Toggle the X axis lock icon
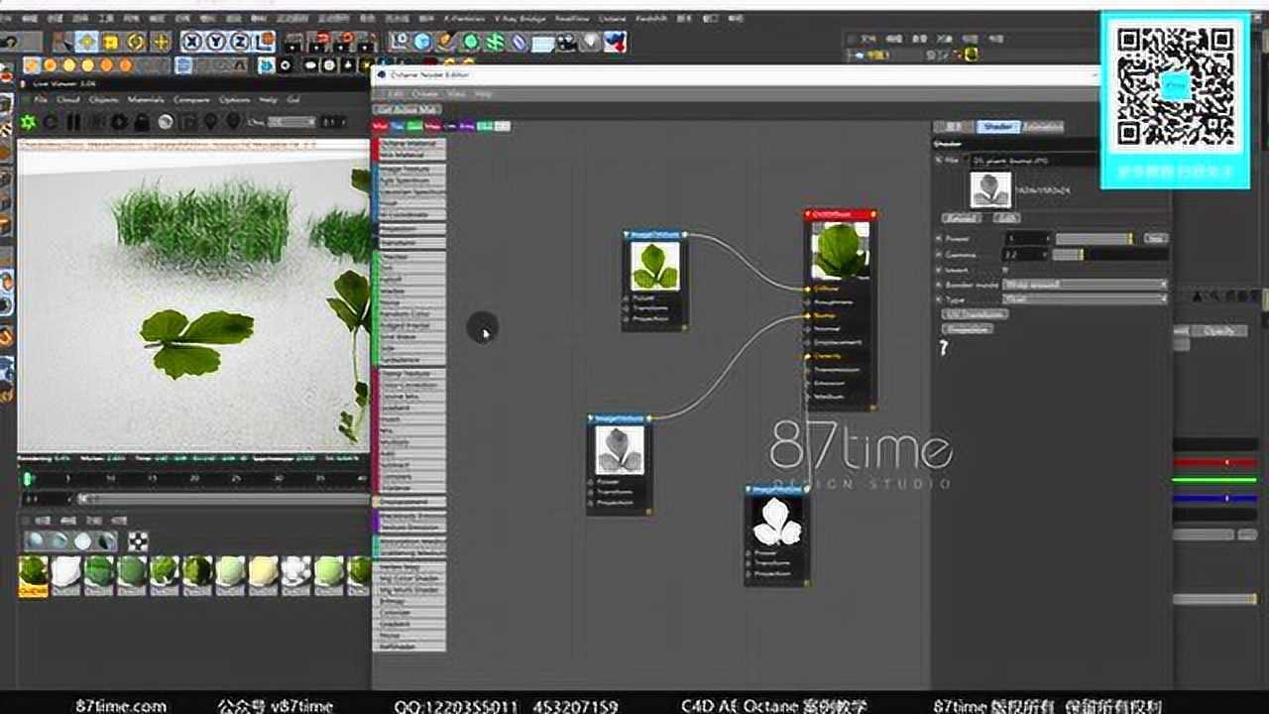The height and width of the screenshot is (714, 1269). coord(191,42)
